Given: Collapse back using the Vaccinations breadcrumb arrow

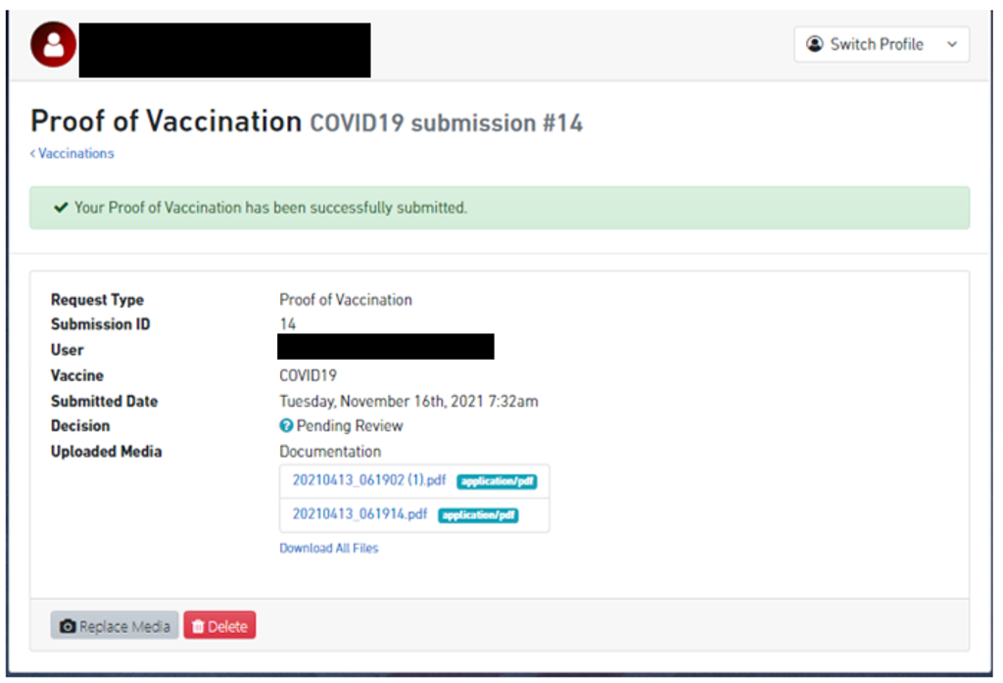Looking at the screenshot, I should tap(33, 153).
